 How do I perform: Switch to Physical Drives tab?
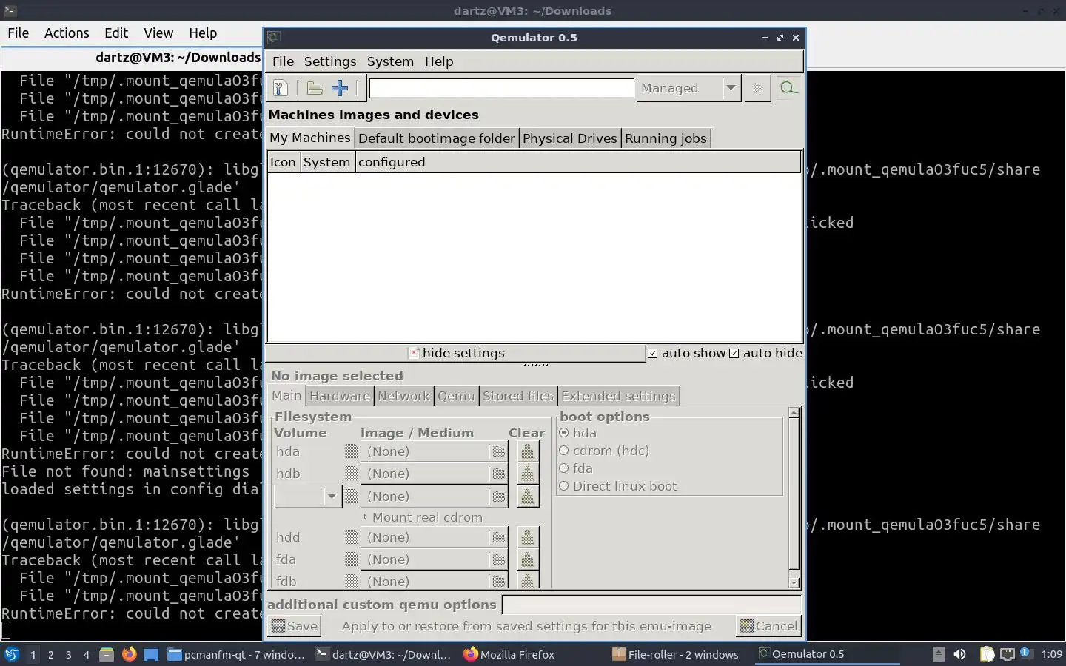pos(569,138)
